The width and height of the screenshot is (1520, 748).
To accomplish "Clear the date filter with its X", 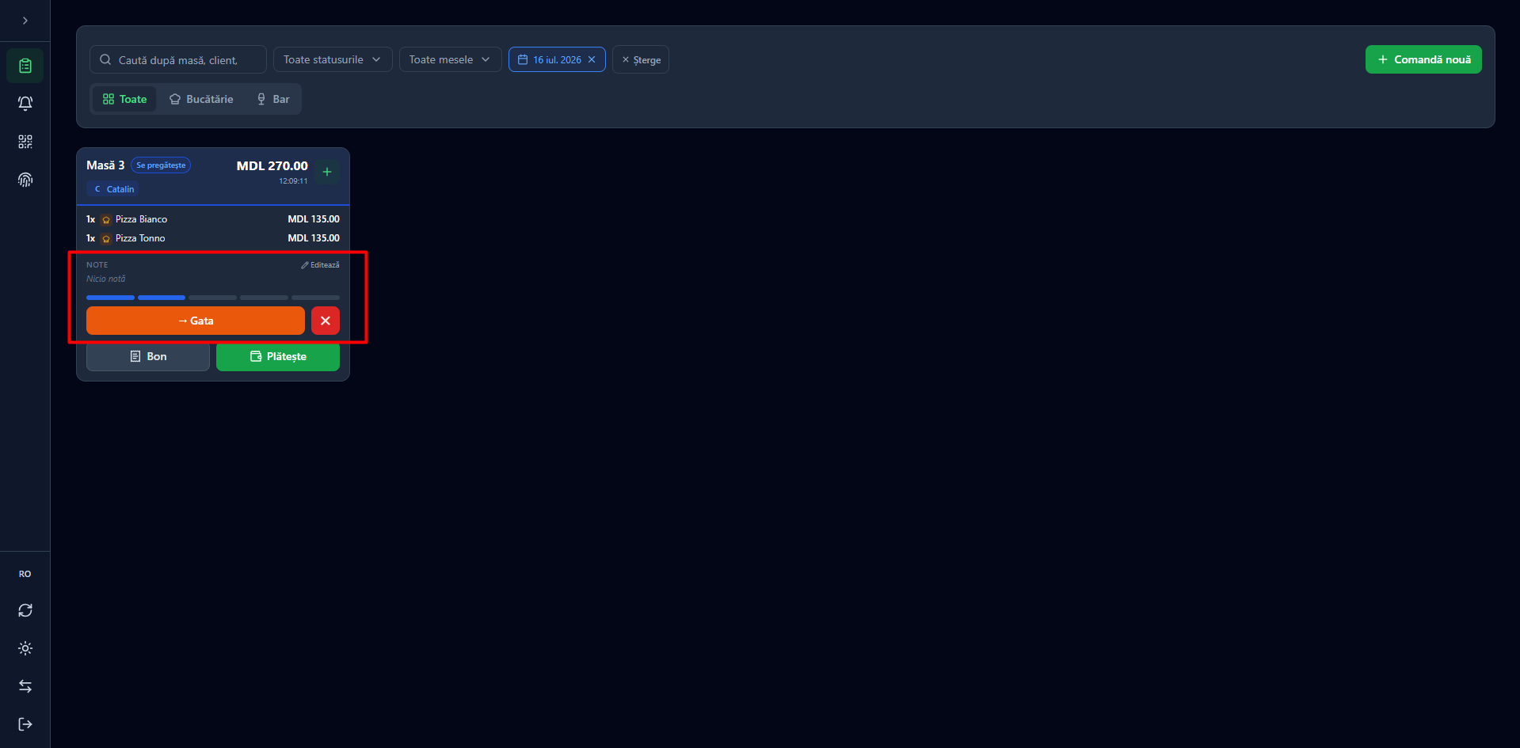I will tap(592, 59).
